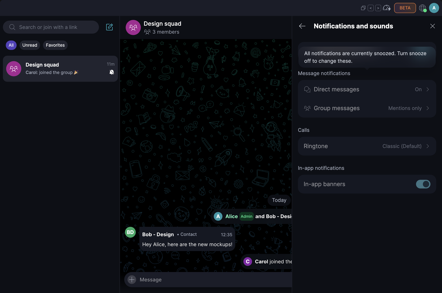
Task: Open the Design squad chat in list
Action: pos(60,69)
